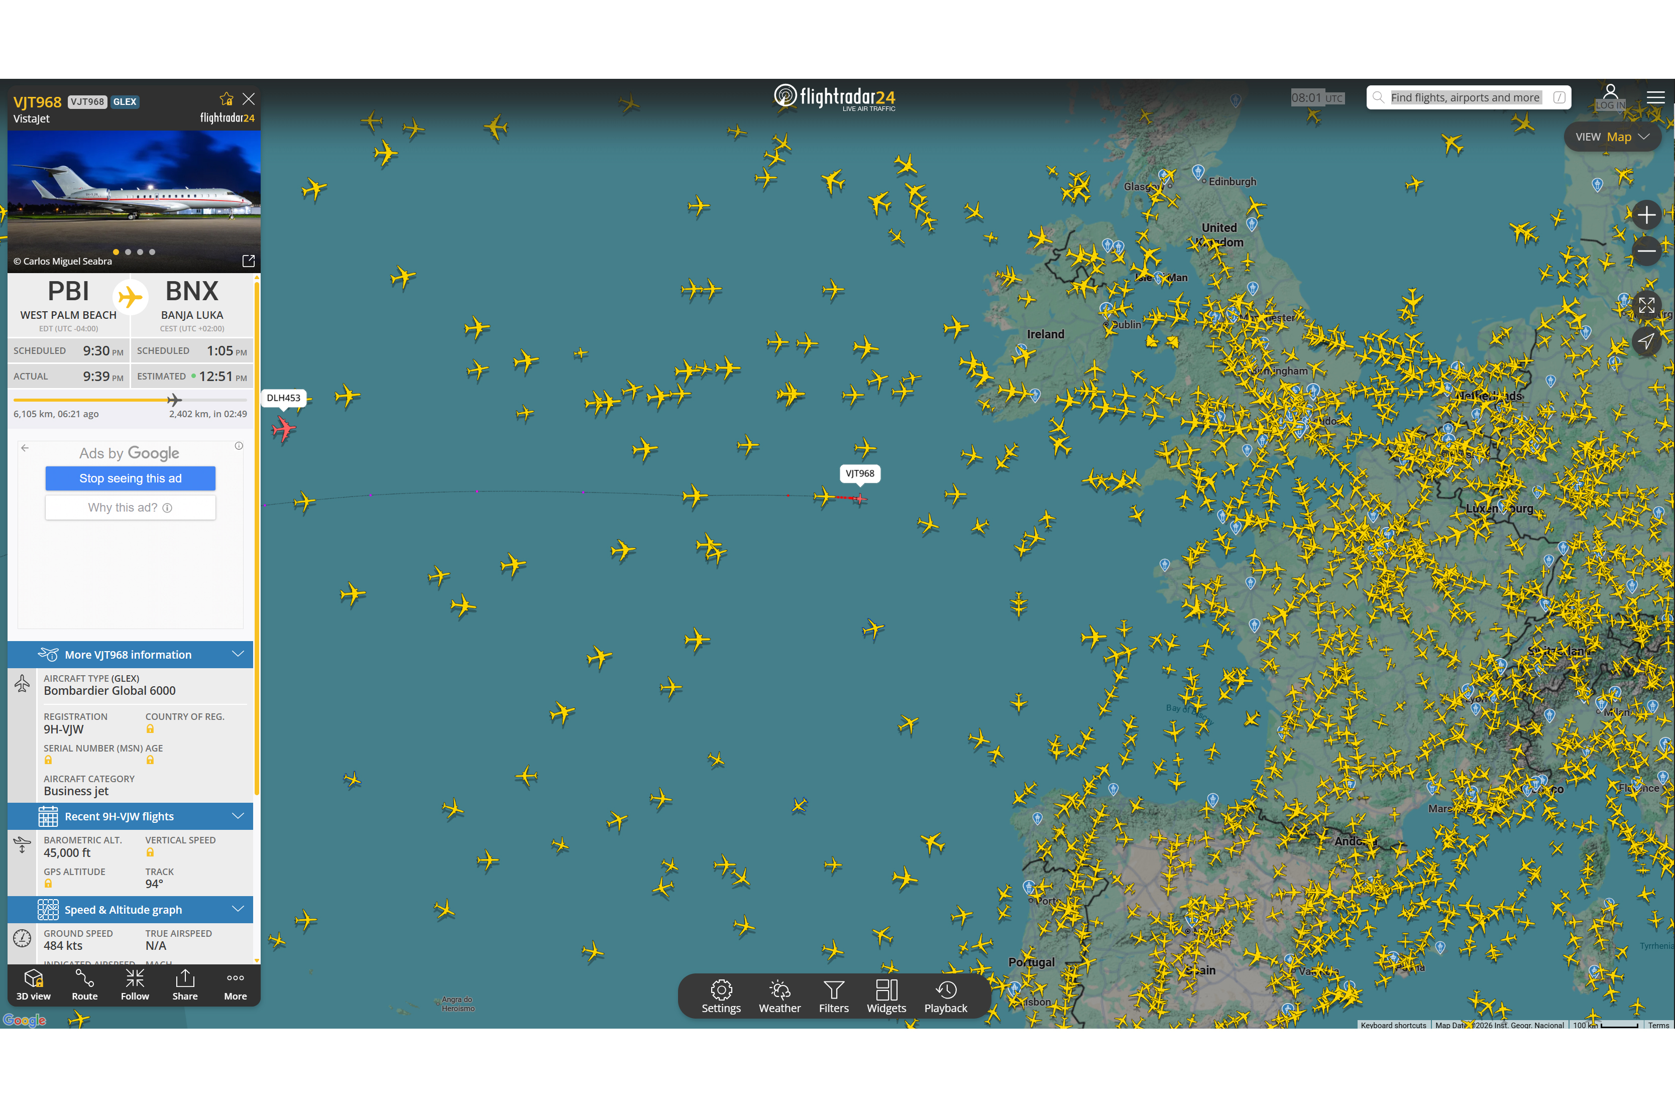Collapse Recent 9H-VJW flights section
The image size is (1675, 1116).
point(130,816)
